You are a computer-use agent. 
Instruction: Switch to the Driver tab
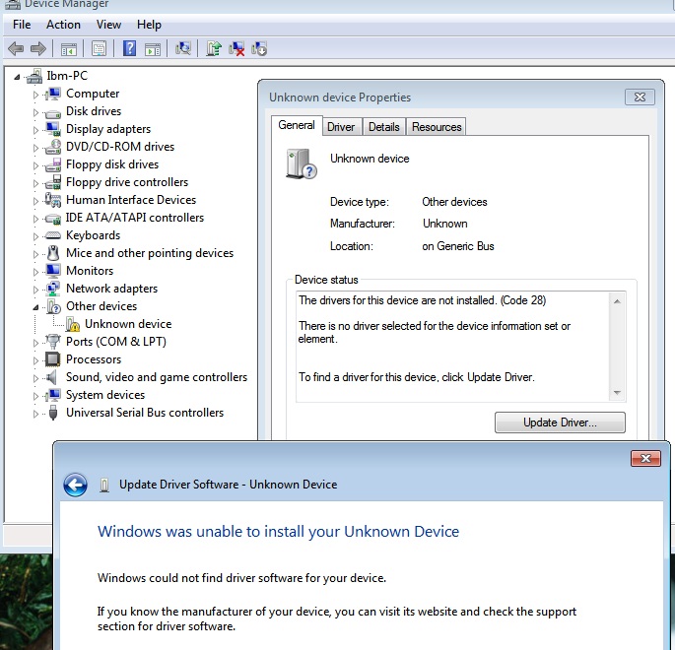[x=341, y=127]
